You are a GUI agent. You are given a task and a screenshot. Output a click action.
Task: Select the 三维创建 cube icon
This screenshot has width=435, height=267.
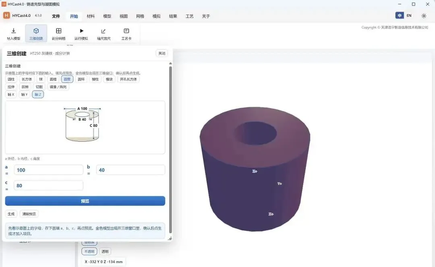pyautogui.click(x=36, y=31)
